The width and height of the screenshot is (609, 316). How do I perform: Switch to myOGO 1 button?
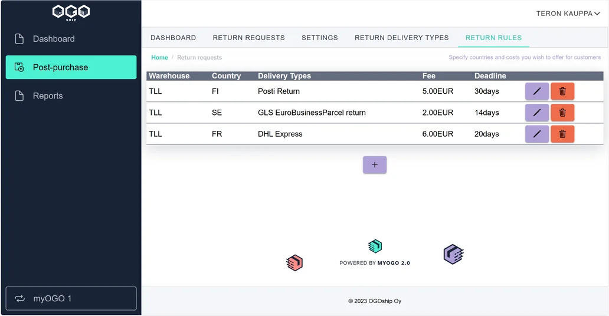tap(71, 298)
